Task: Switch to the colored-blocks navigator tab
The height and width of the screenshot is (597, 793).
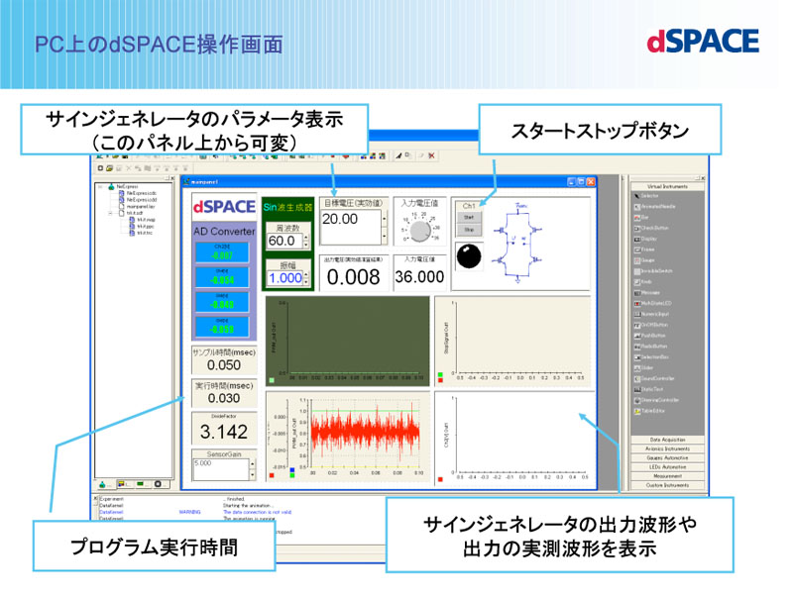Action: tap(125, 484)
